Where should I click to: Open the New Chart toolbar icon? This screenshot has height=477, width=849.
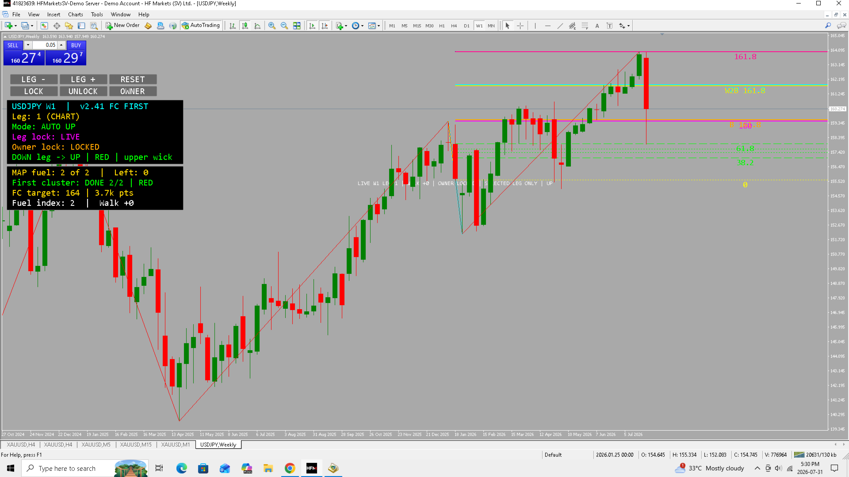8,26
